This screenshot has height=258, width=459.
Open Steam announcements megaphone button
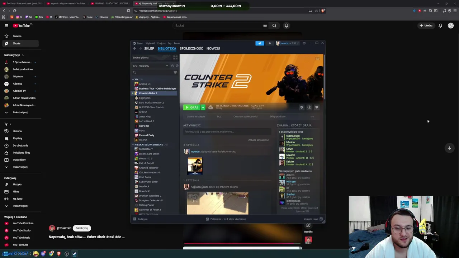tap(260, 43)
